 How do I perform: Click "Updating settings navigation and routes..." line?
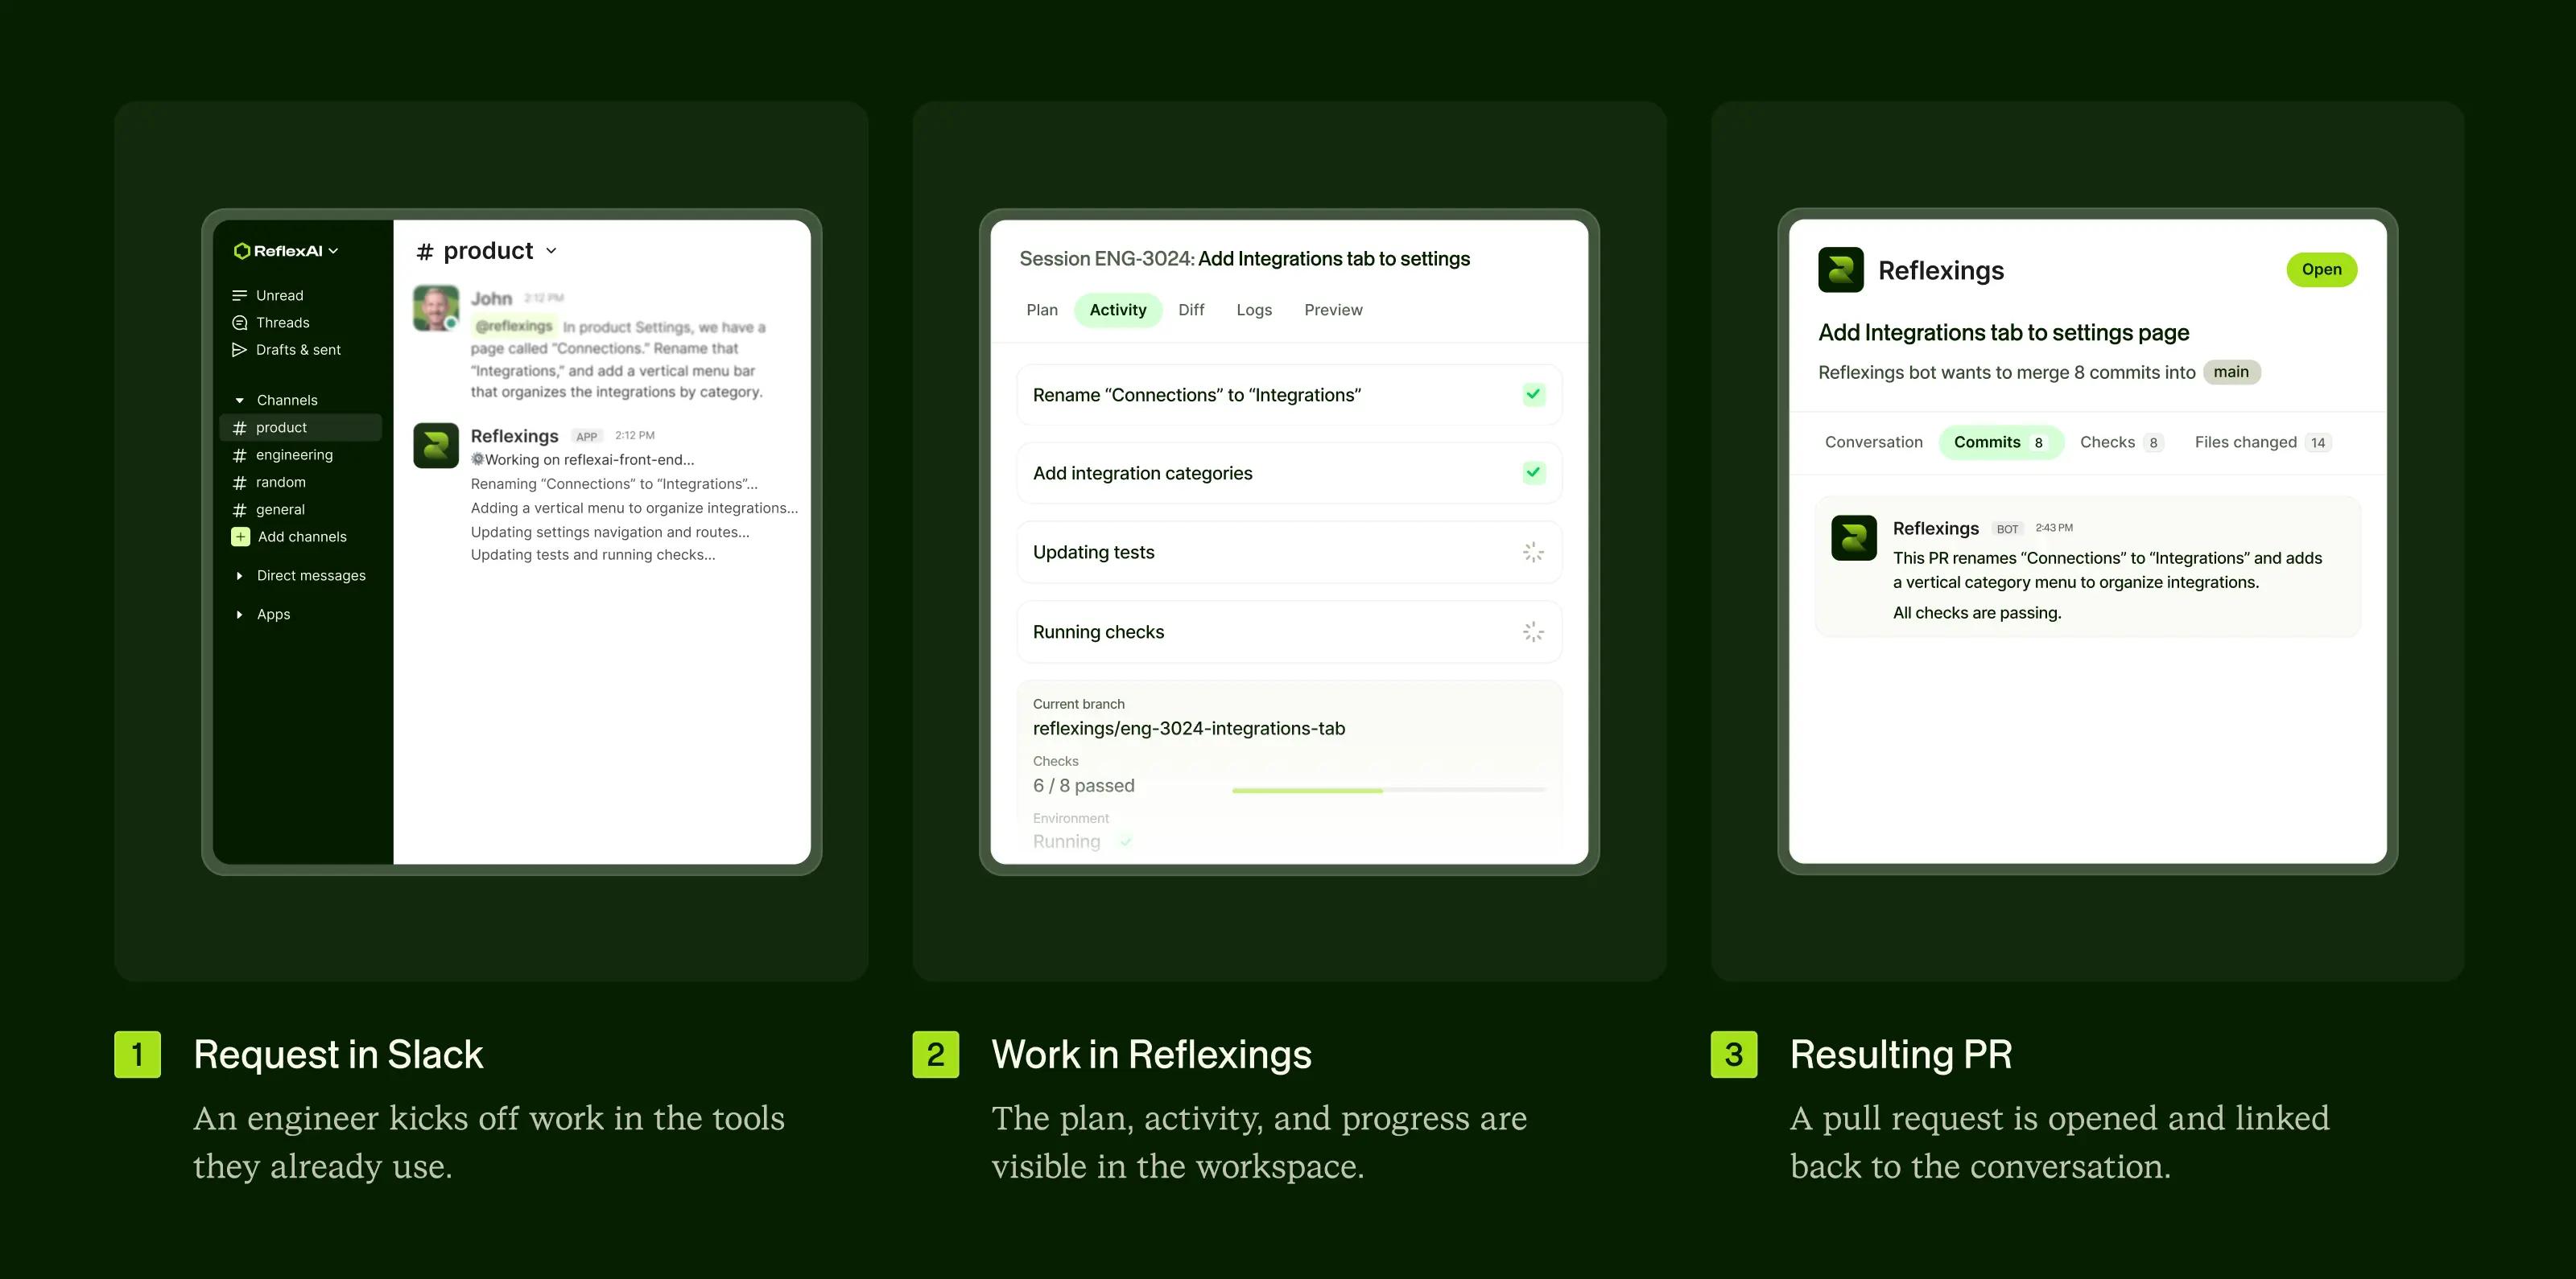click(x=610, y=532)
